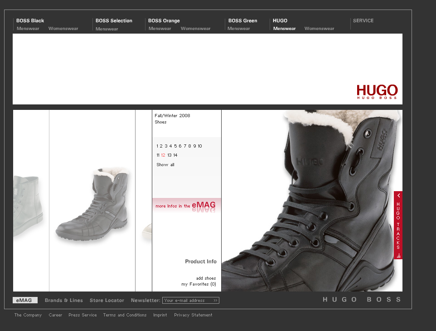
Task: Go to shoe page 1
Action: [x=157, y=146]
